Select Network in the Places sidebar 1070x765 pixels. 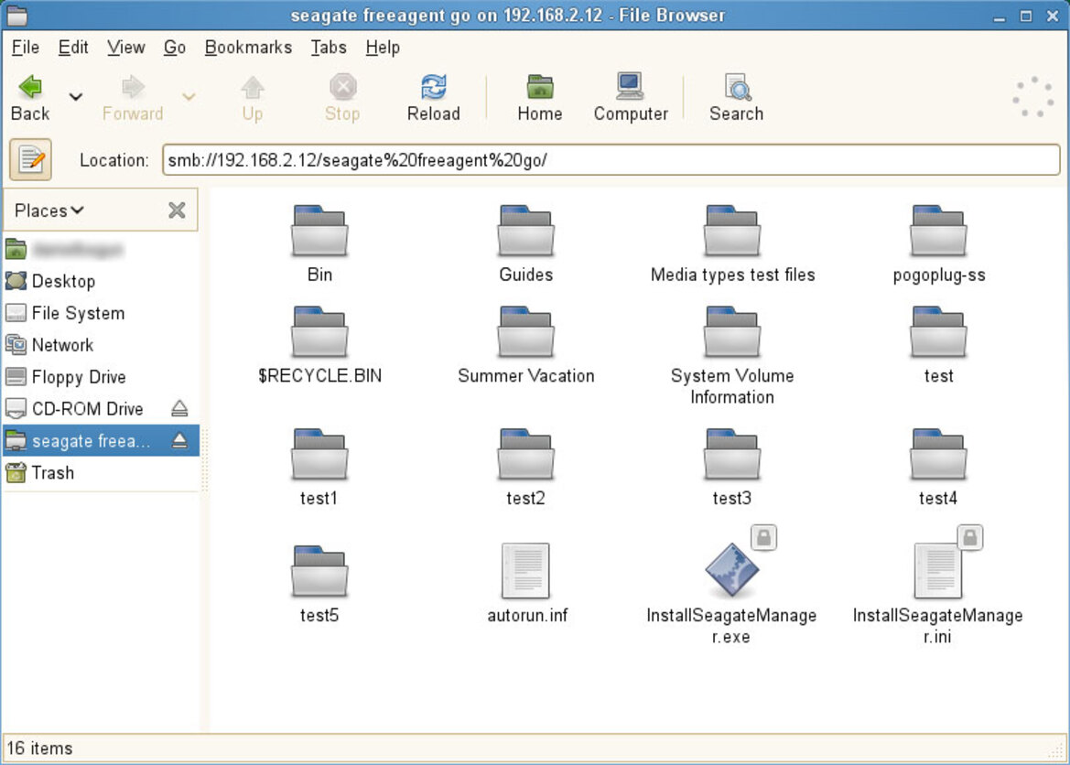101,345
